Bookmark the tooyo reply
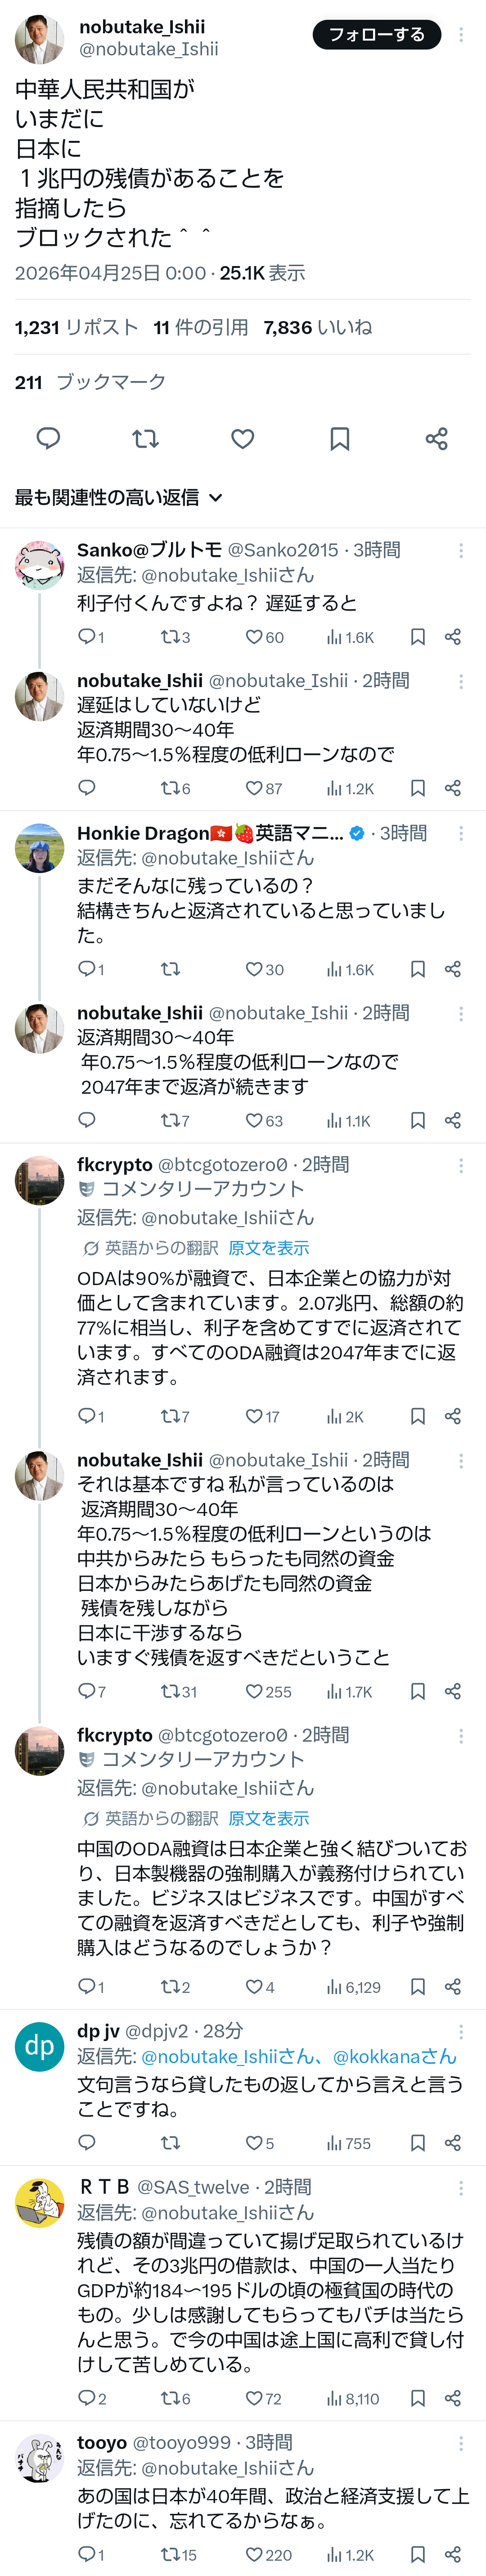The height and width of the screenshot is (2576, 486). click(418, 2554)
